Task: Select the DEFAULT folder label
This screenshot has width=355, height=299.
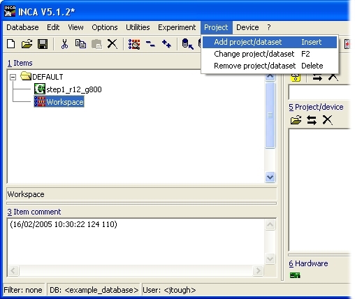Action: pyautogui.click(x=48, y=77)
